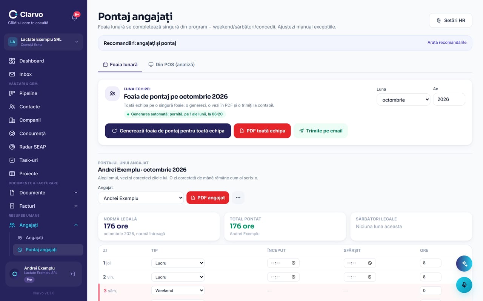Click Sfârșit time field for day 2
Screen dimensions: 483x301
[360, 277]
